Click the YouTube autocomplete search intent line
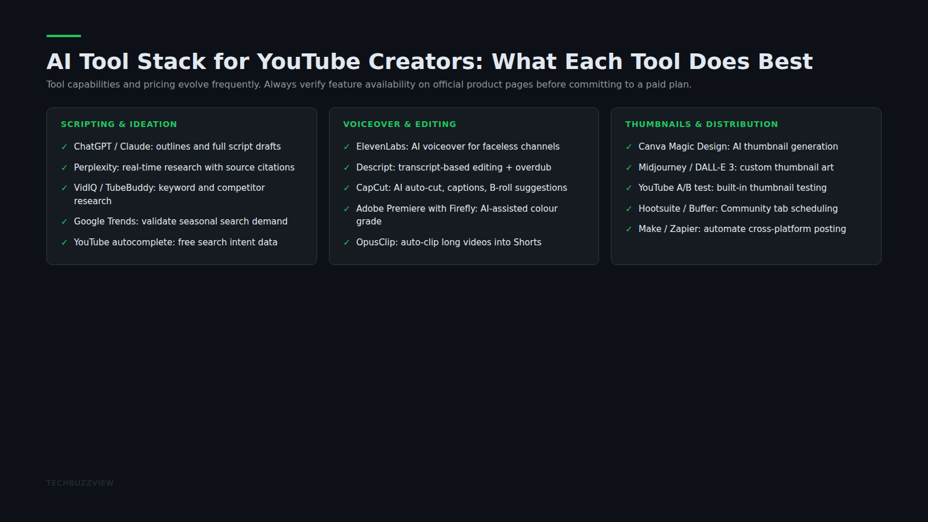Screen dimensions: 928x522 coord(176,242)
